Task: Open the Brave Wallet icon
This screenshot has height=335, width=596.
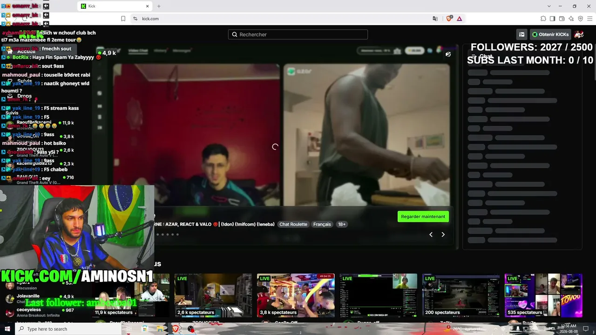Action: point(562,19)
